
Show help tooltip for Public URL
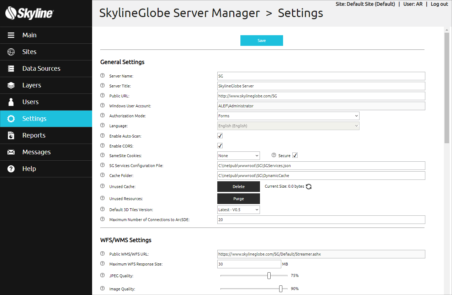pos(102,95)
